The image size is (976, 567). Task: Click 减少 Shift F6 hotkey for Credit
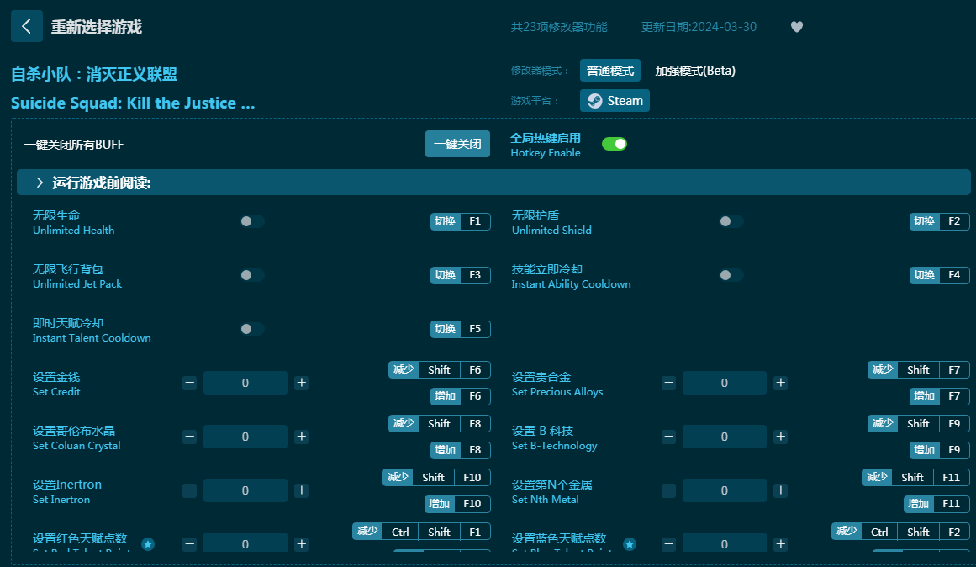click(x=440, y=369)
